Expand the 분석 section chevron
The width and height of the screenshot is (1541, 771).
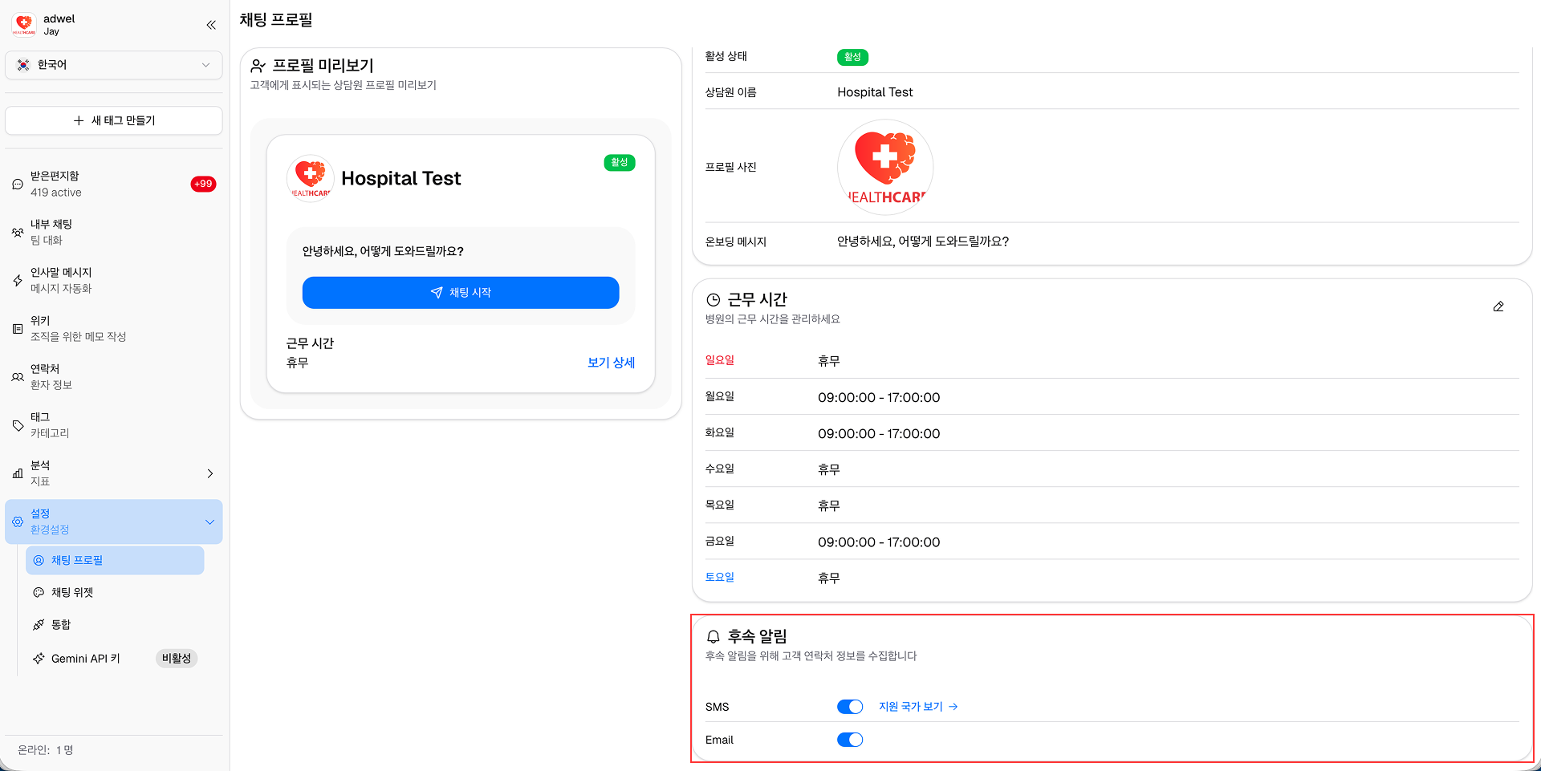point(210,473)
